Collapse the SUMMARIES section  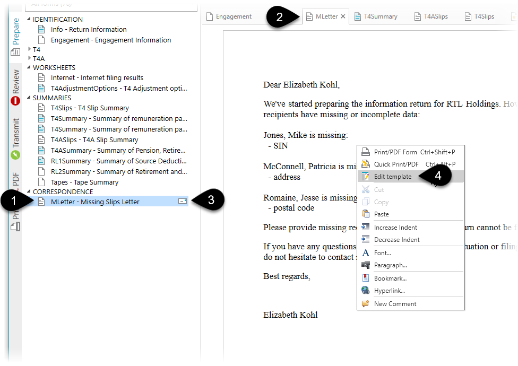click(x=29, y=98)
